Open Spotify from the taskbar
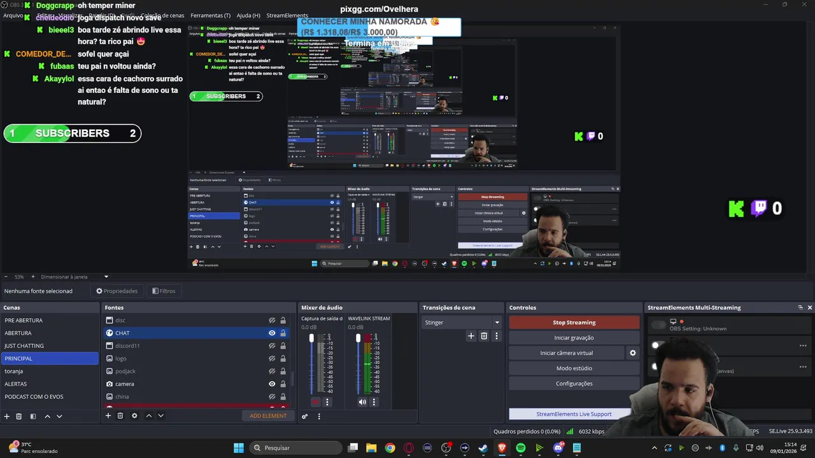Screen dimensions: 815x458 (521, 448)
